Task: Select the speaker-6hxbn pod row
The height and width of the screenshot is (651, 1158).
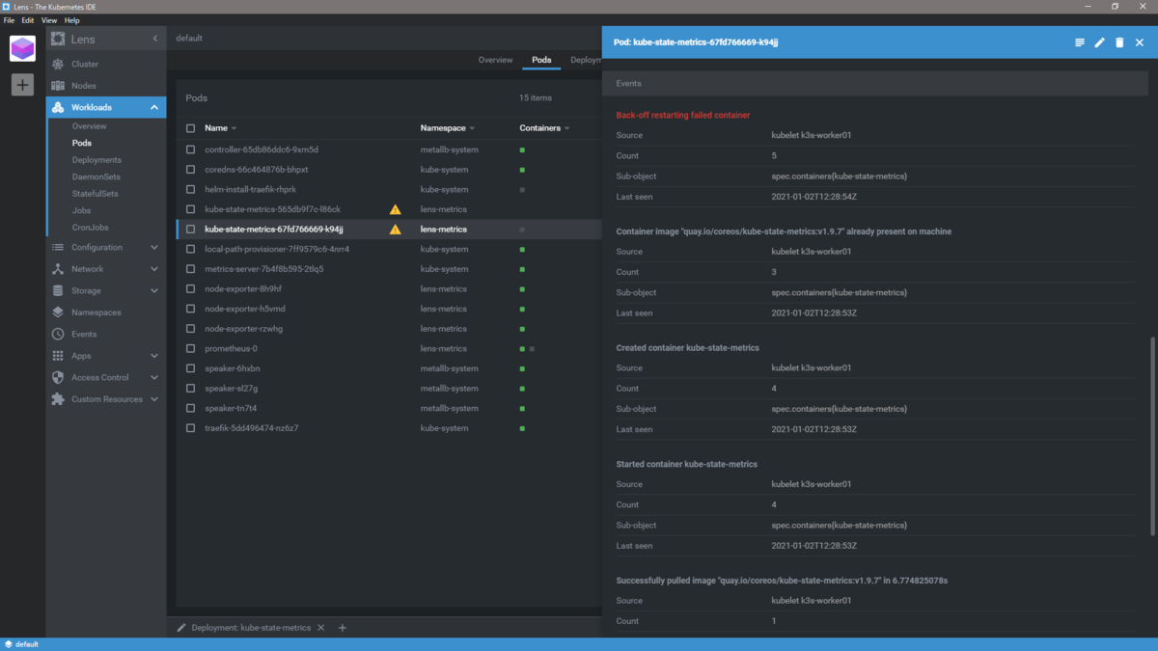Action: [x=388, y=368]
